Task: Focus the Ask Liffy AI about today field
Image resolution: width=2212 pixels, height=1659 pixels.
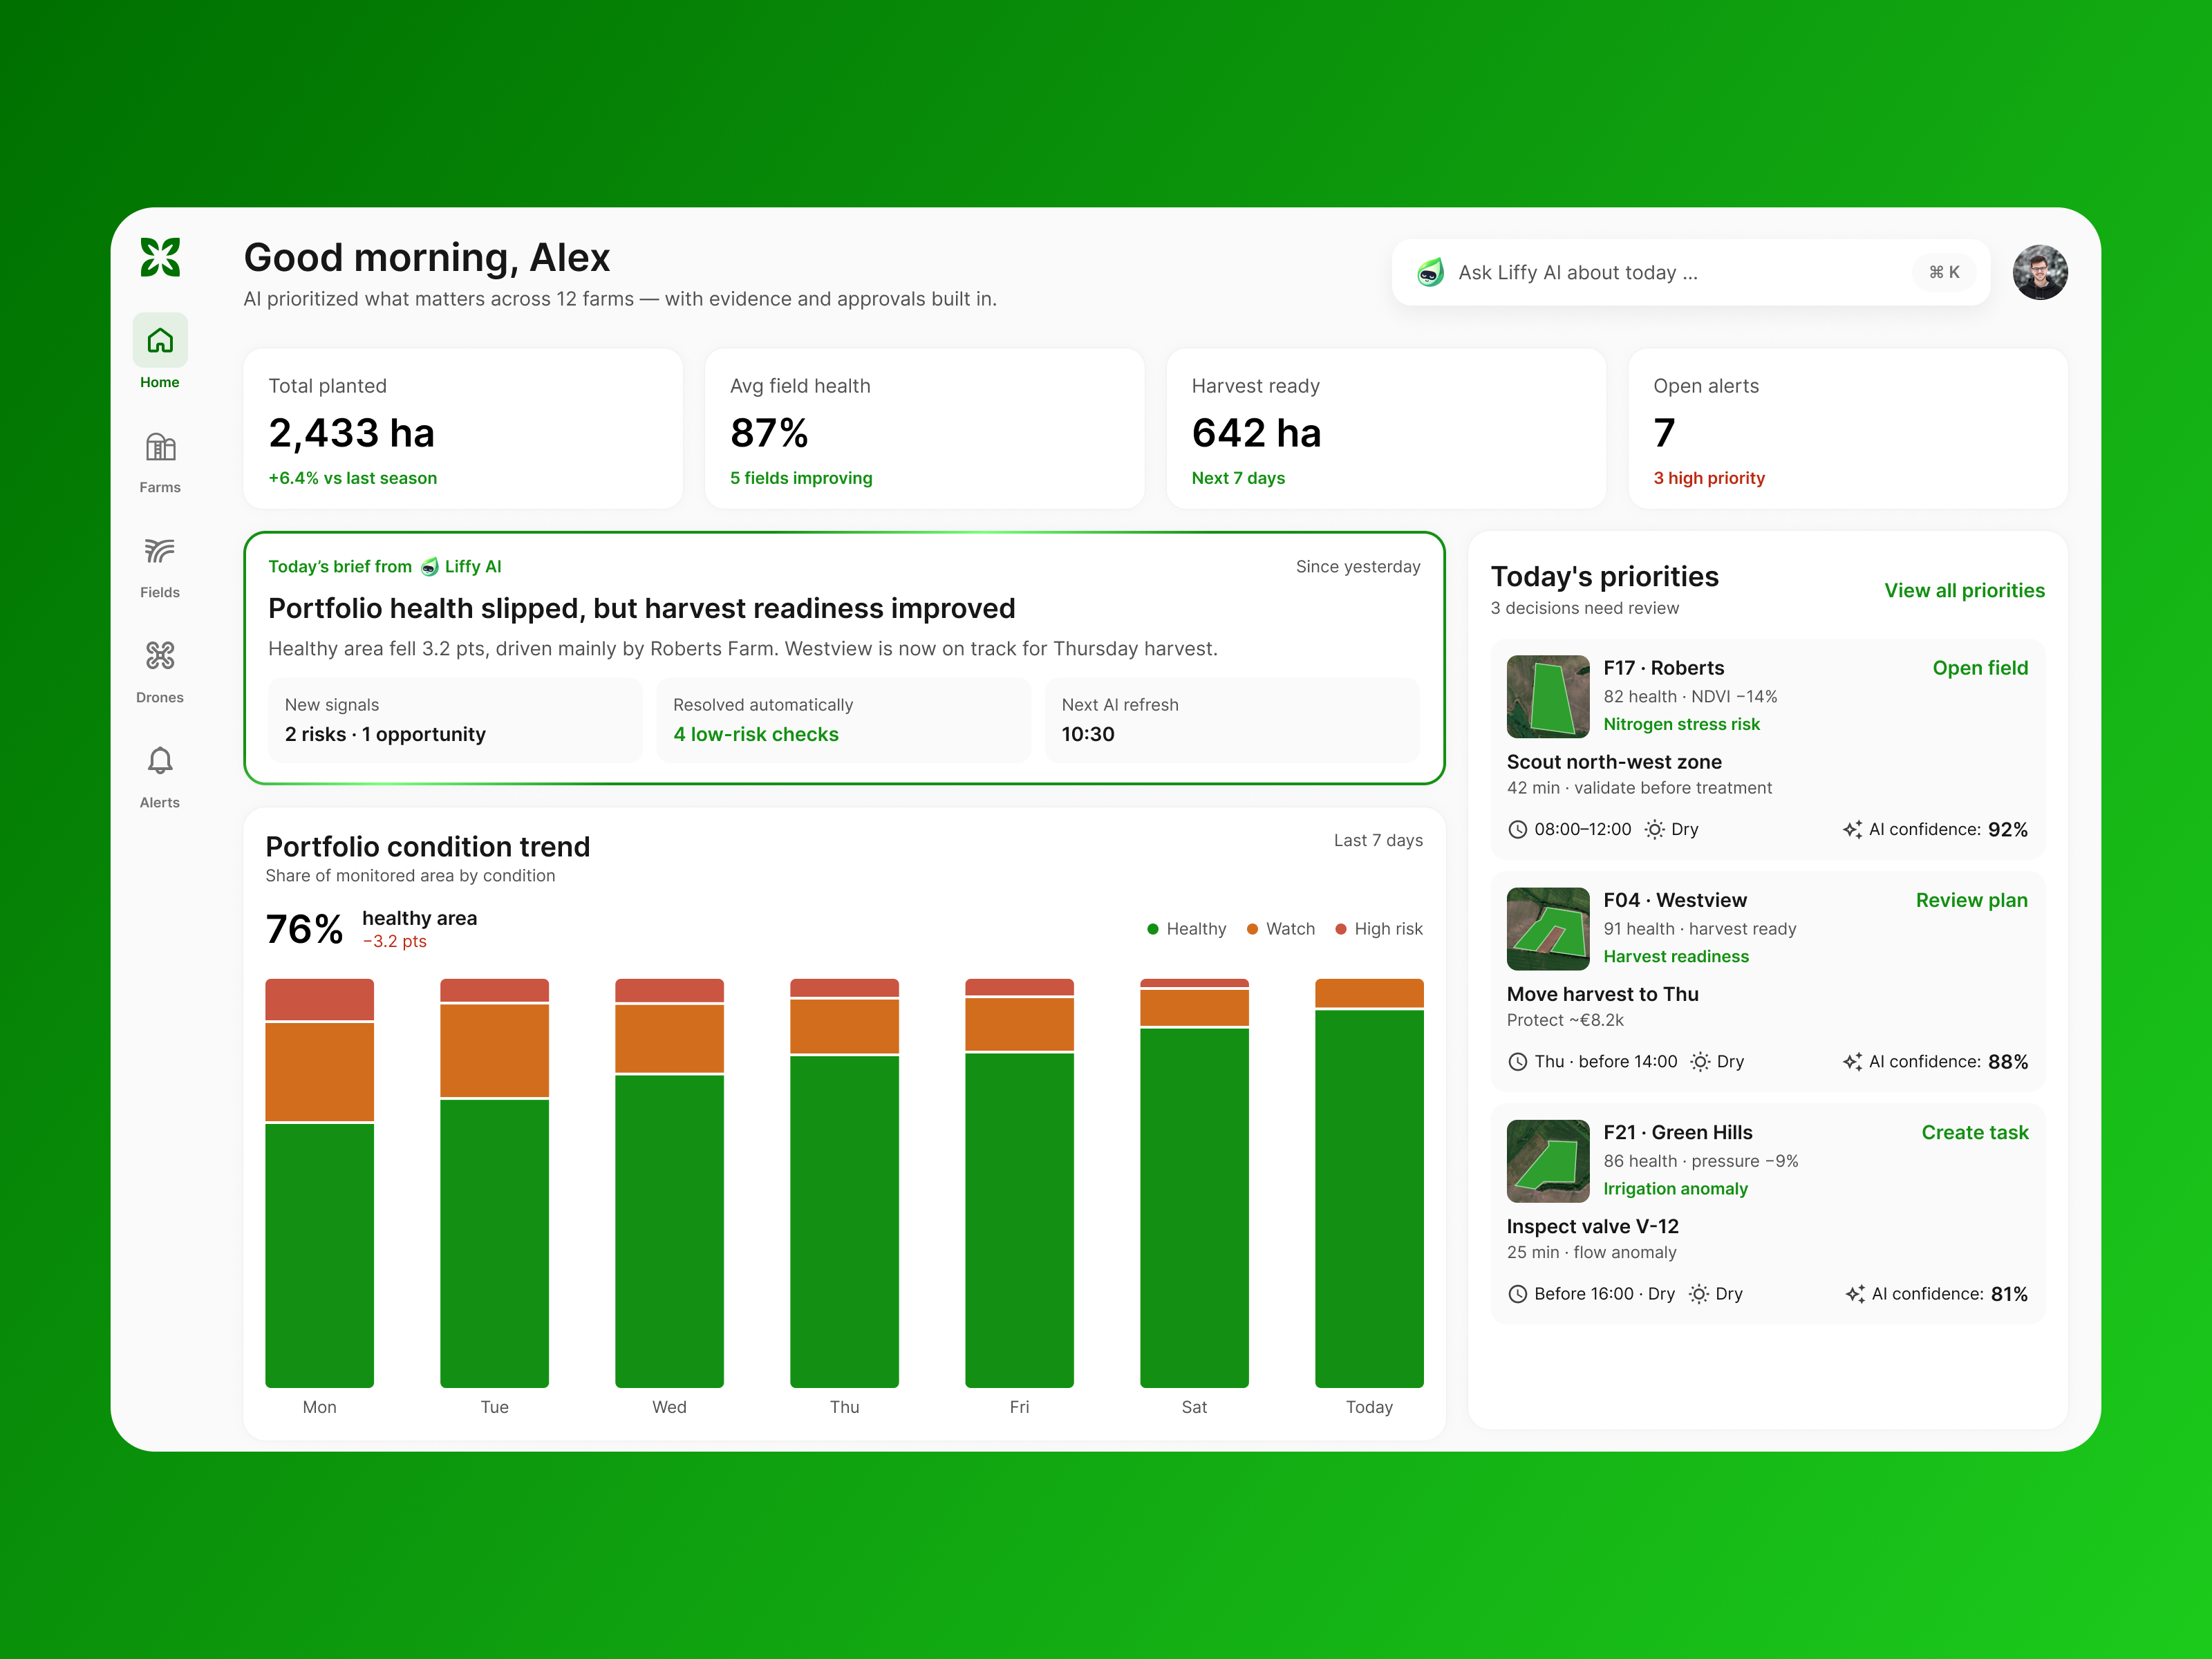Action: point(1690,272)
